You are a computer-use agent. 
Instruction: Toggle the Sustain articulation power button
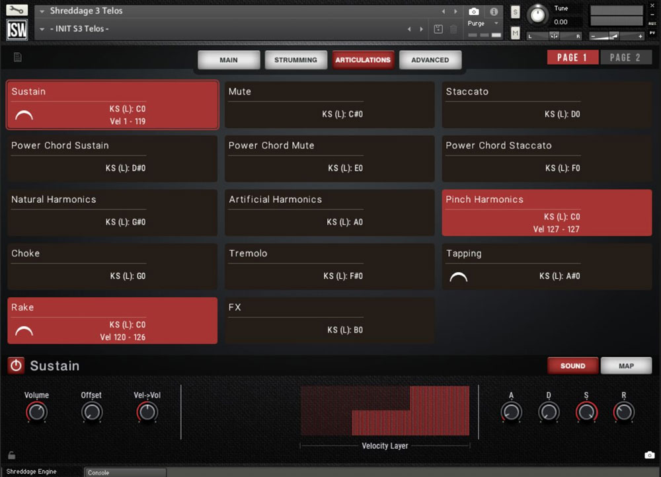click(16, 365)
